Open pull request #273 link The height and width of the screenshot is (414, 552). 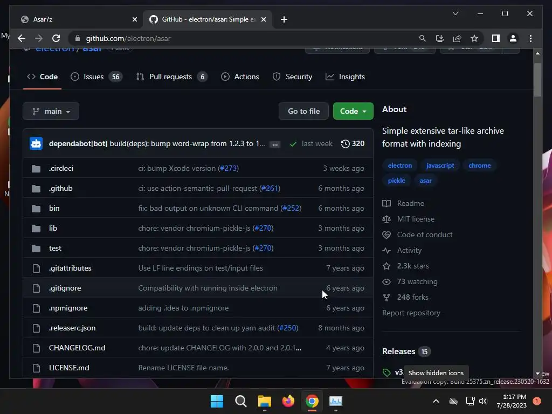[229, 168]
